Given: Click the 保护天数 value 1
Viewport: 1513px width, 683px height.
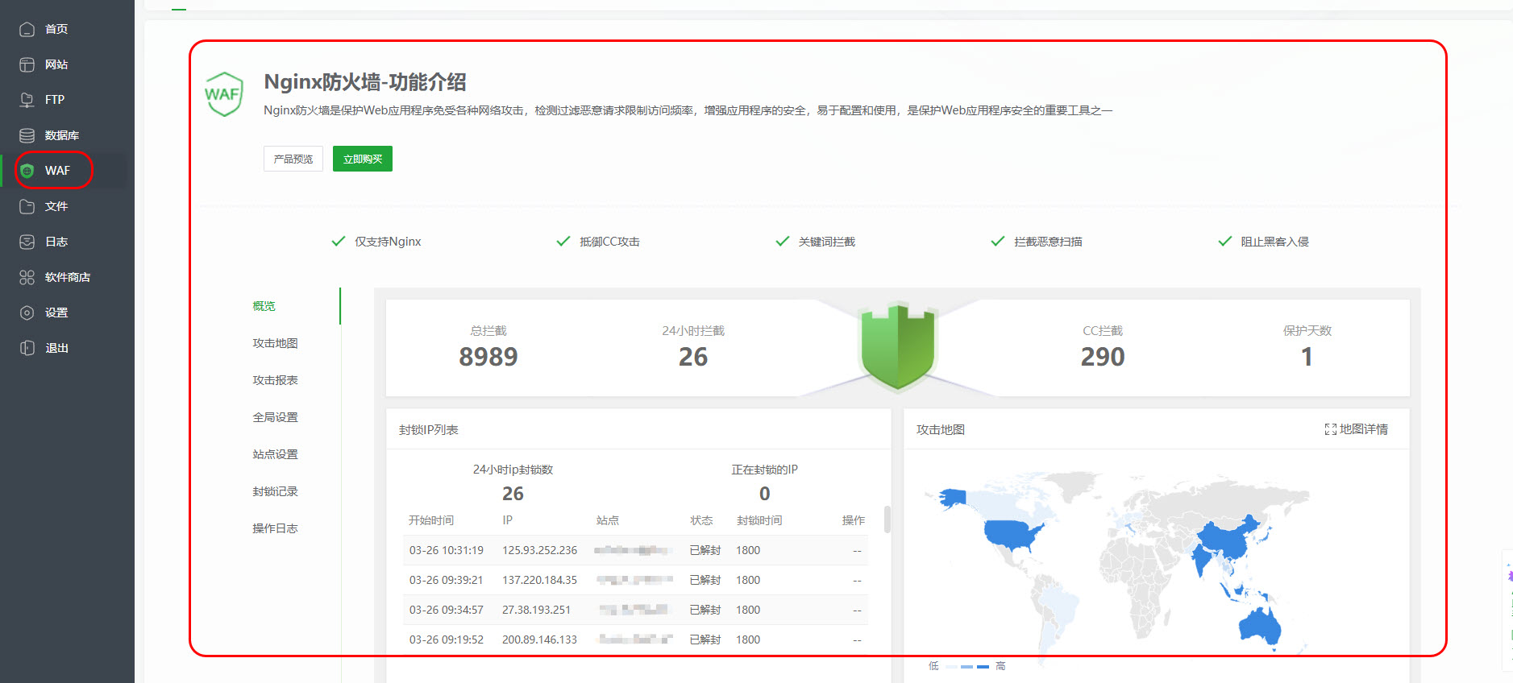Looking at the screenshot, I should [x=1307, y=357].
